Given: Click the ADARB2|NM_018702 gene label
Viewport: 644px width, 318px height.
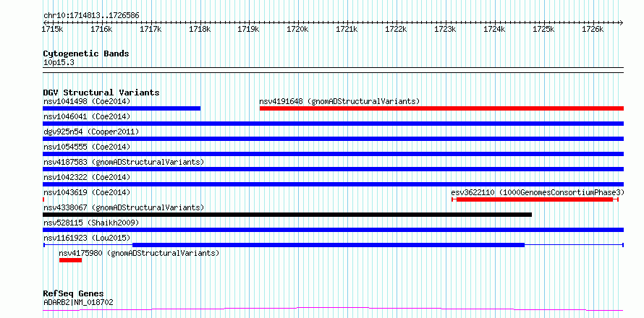Looking at the screenshot, I should (x=78, y=303).
